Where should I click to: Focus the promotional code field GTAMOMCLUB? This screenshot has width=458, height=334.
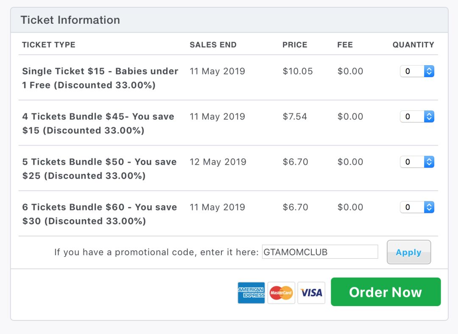click(x=320, y=252)
